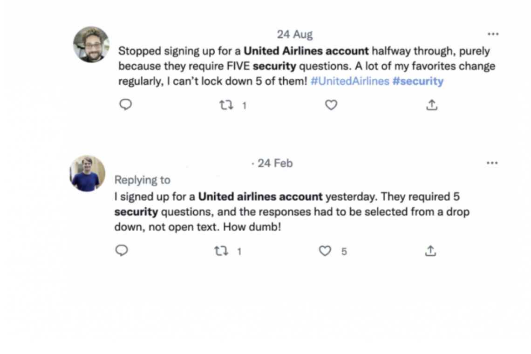Retweet the 24 Feb reply tweet

pos(221,252)
